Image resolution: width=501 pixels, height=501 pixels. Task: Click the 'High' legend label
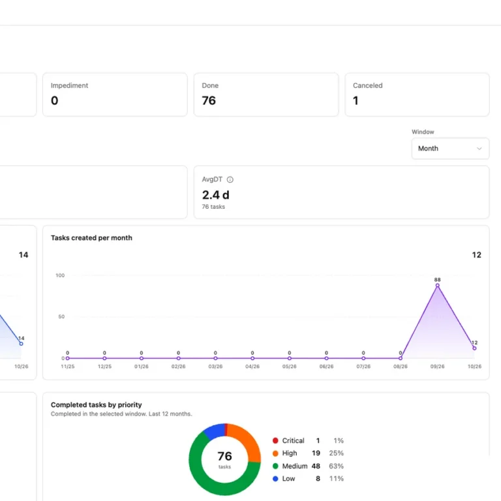[290, 453]
